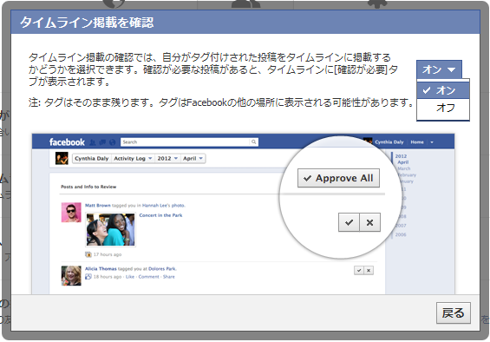Screen dimensions: 490x342
Task: Click the photo icon beside 17 hours ago
Action: pyautogui.click(x=88, y=254)
